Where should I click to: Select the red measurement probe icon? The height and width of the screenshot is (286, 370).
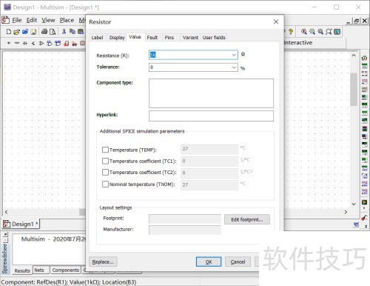click(x=364, y=218)
